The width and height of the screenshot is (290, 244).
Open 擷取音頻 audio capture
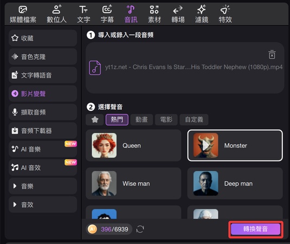[x=43, y=112]
